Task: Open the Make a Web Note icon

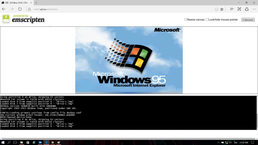Action: pos(239,9)
